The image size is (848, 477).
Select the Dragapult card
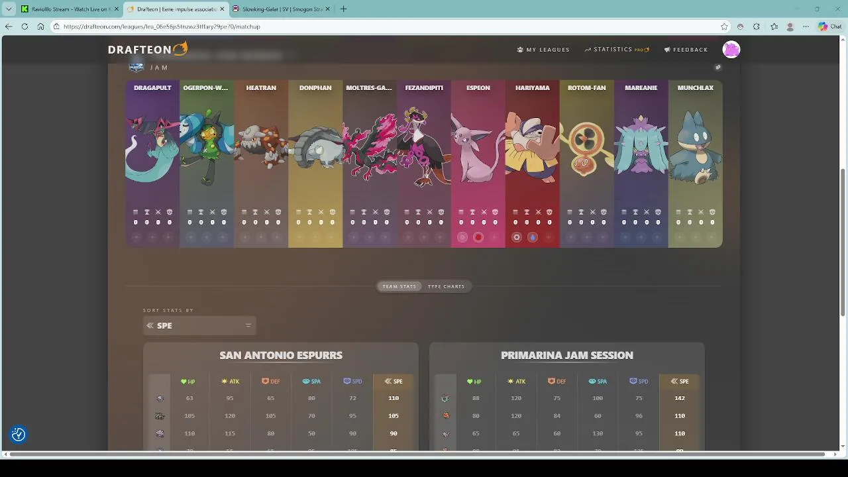pyautogui.click(x=152, y=164)
